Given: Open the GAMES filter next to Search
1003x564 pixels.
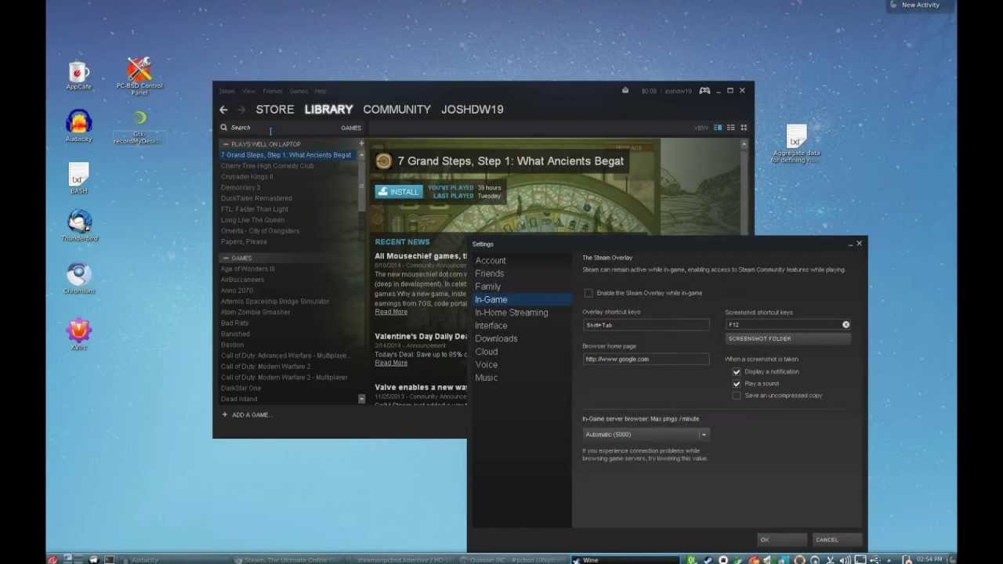Looking at the screenshot, I should [x=351, y=128].
